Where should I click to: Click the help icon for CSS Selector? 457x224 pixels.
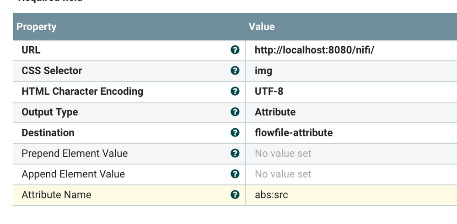(235, 71)
